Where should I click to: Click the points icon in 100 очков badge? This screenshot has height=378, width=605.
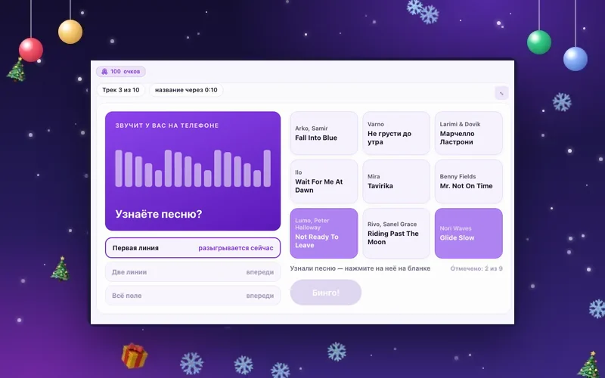104,71
